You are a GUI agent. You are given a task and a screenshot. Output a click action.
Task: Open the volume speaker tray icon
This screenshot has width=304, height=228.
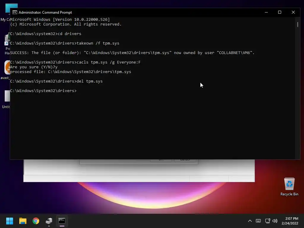(x=275, y=221)
